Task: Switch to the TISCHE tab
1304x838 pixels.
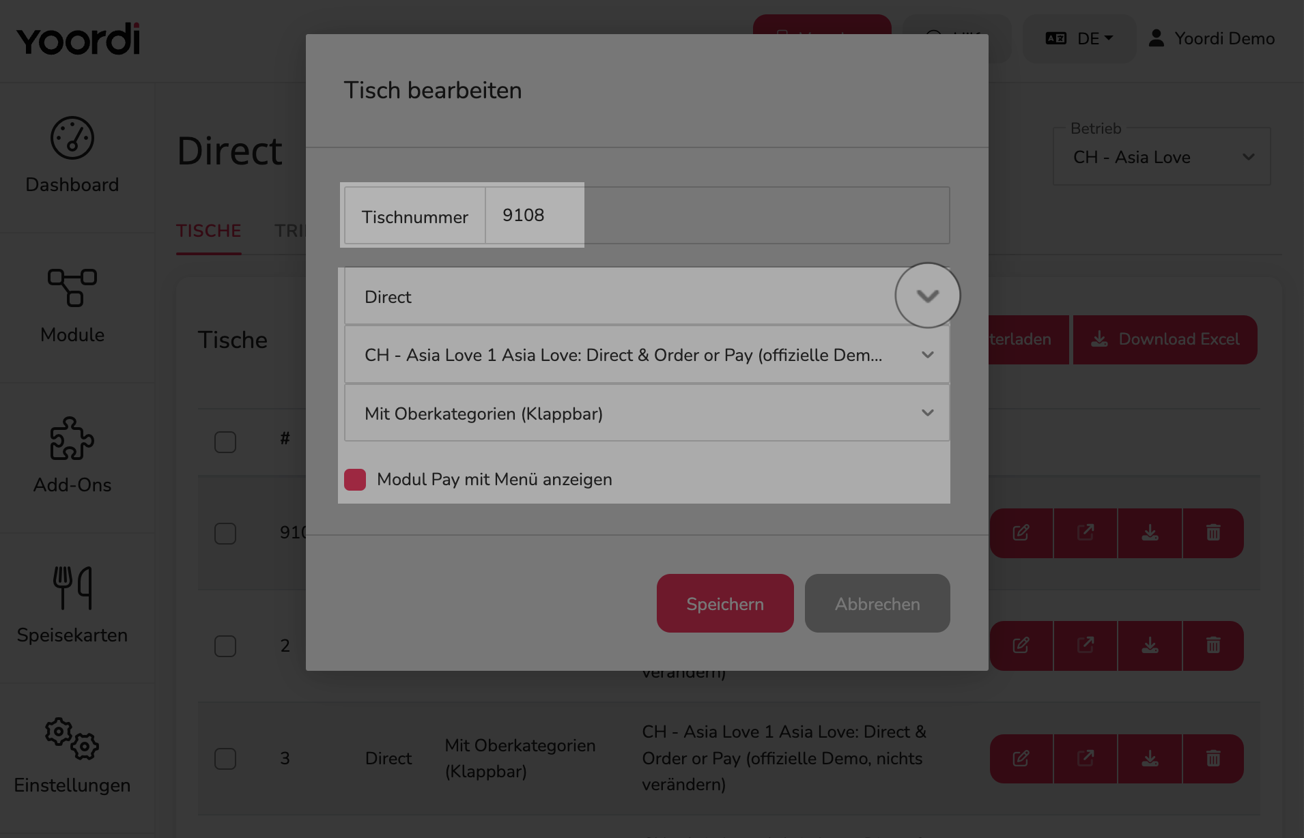Action: [x=208, y=231]
